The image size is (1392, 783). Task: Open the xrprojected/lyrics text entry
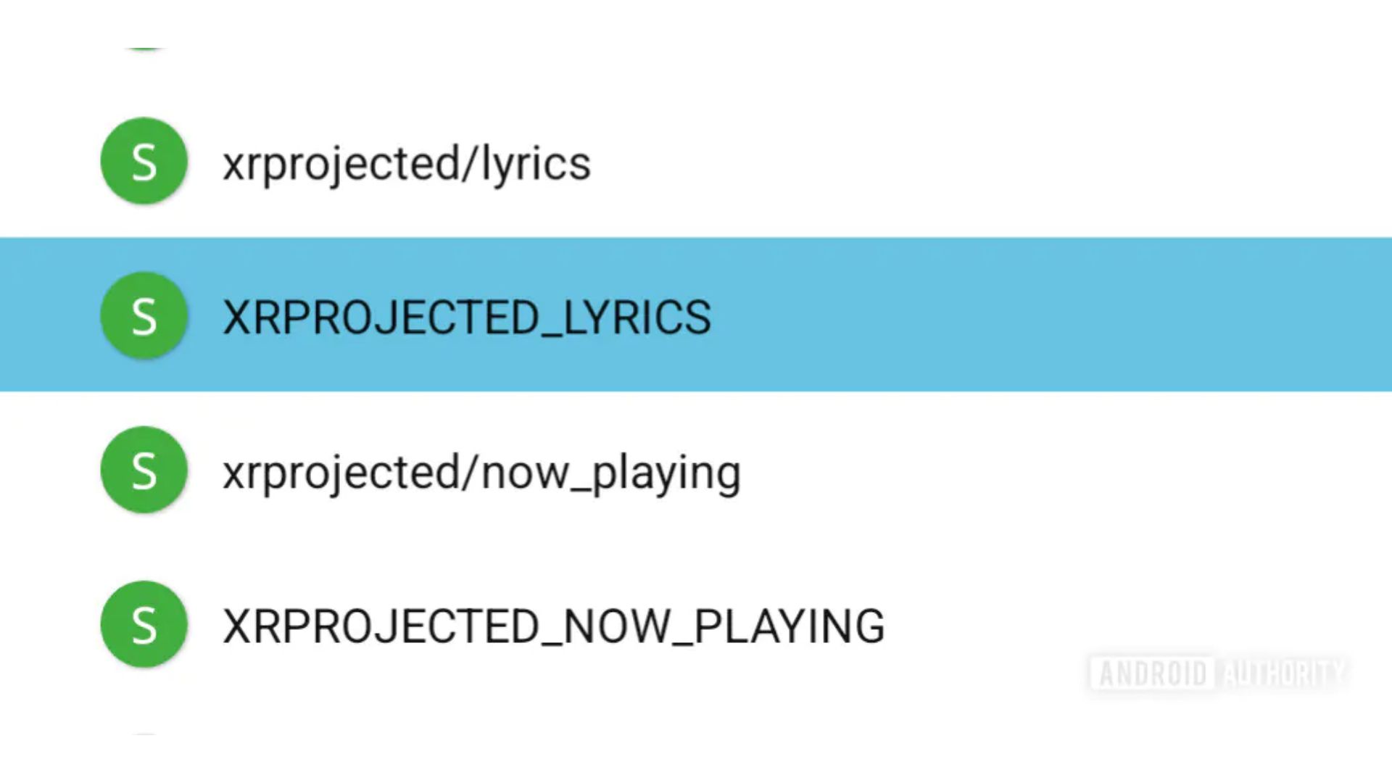coord(407,164)
